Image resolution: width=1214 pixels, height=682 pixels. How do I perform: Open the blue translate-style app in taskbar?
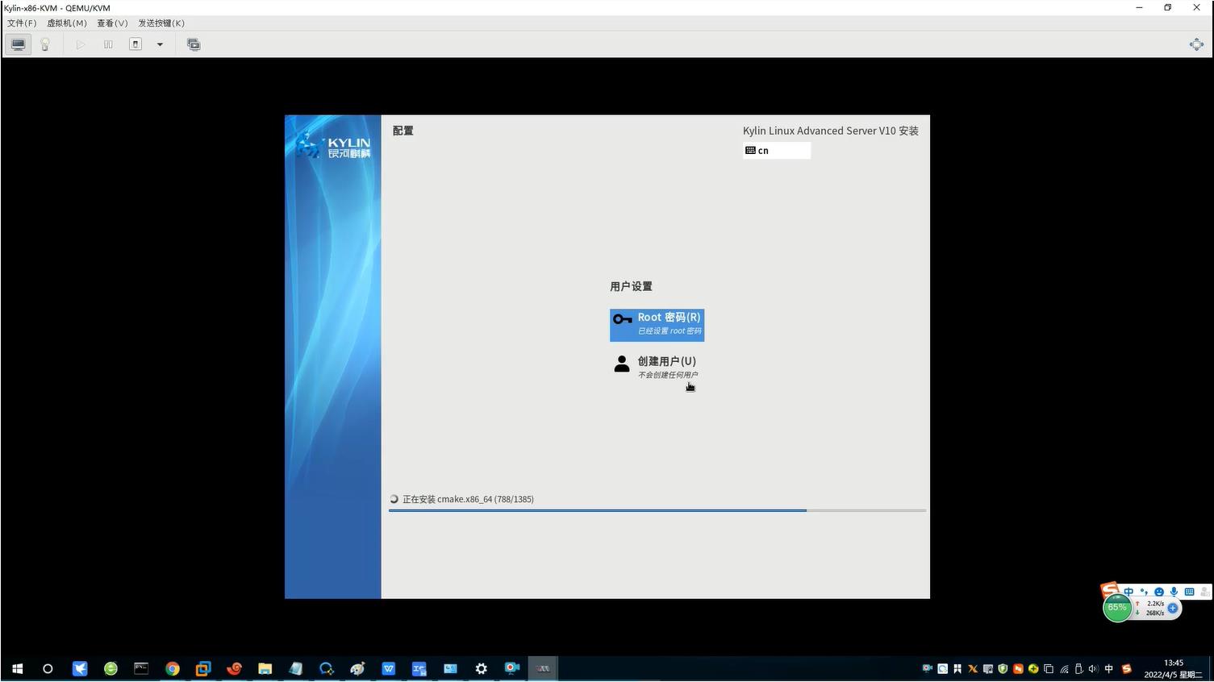pyautogui.click(x=419, y=668)
